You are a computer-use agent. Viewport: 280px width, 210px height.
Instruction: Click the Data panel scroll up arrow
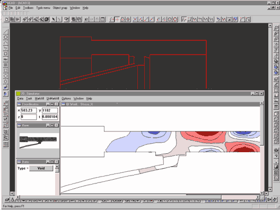(57, 167)
